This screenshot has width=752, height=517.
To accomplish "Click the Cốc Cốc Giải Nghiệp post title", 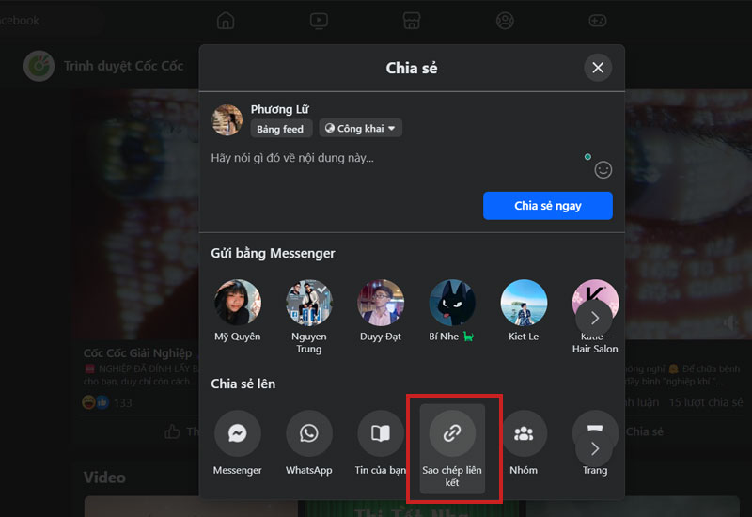I will coord(137,353).
